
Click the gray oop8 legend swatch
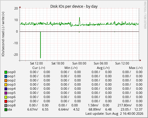tap(6, 106)
